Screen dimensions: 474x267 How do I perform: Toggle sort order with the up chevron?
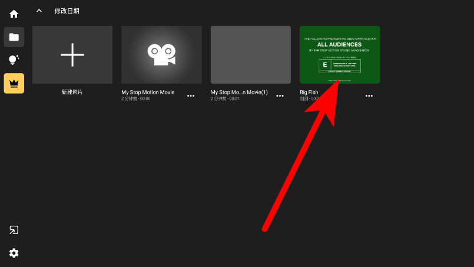click(x=39, y=11)
